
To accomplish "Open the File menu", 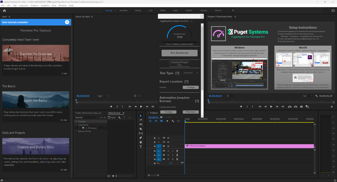I will [x=3, y=6].
